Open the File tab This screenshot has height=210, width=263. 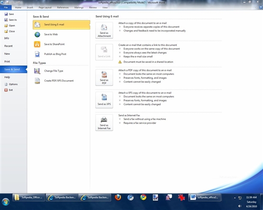pyautogui.click(x=6, y=8)
